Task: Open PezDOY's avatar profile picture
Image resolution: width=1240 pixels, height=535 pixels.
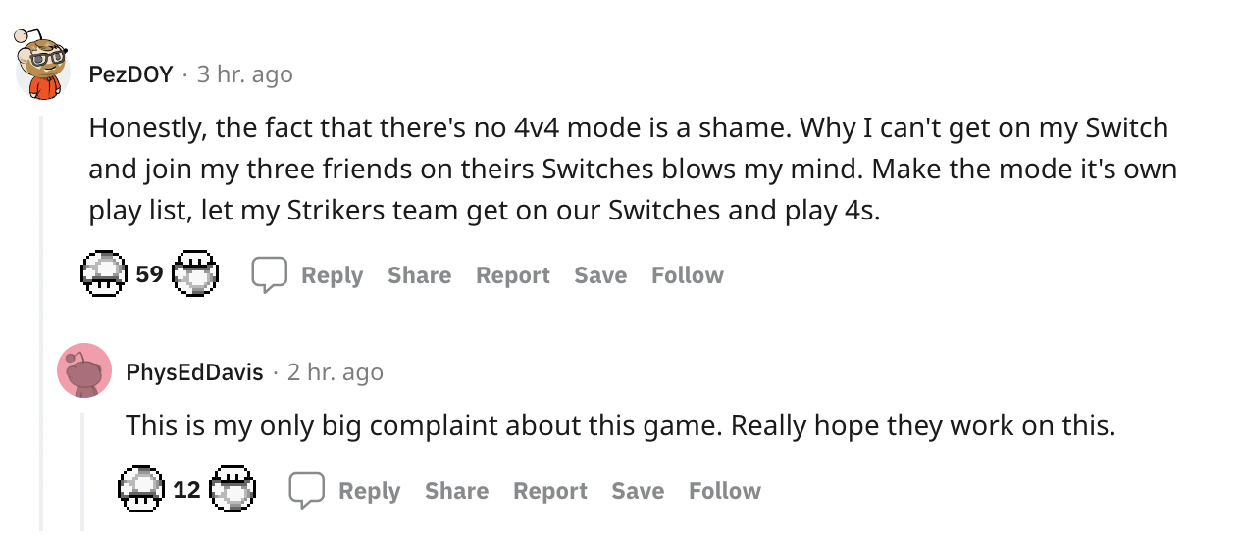Action: [43, 66]
